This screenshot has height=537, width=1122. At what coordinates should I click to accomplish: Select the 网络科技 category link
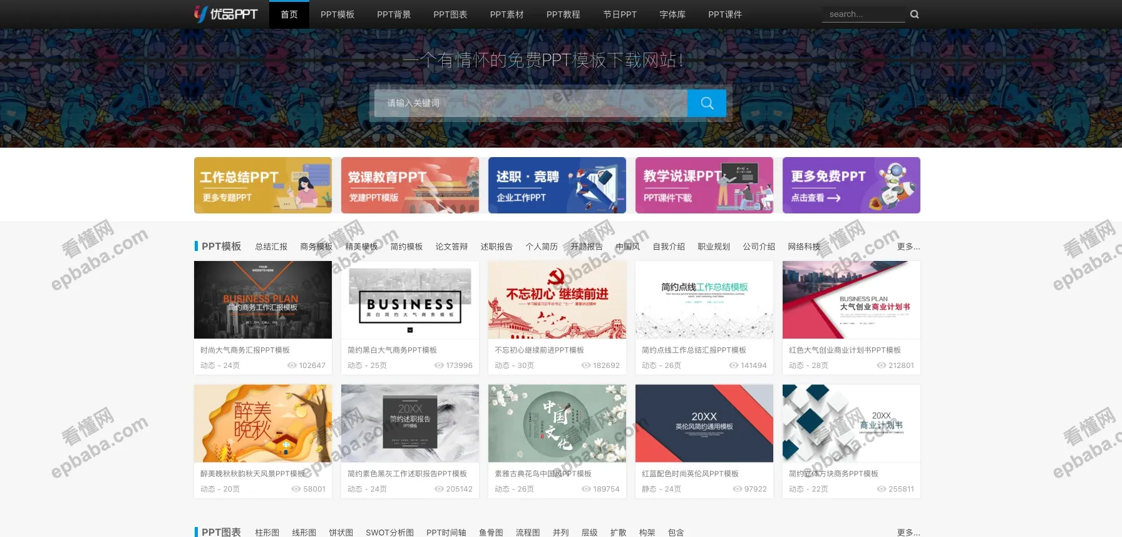(804, 247)
